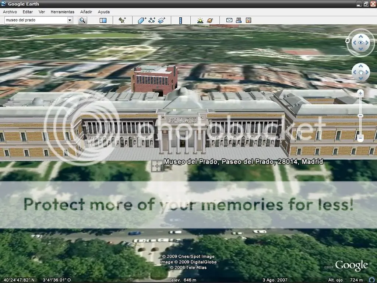Move forward with the Move joystick's up arrow
The height and width of the screenshot is (283, 377).
(x=361, y=66)
